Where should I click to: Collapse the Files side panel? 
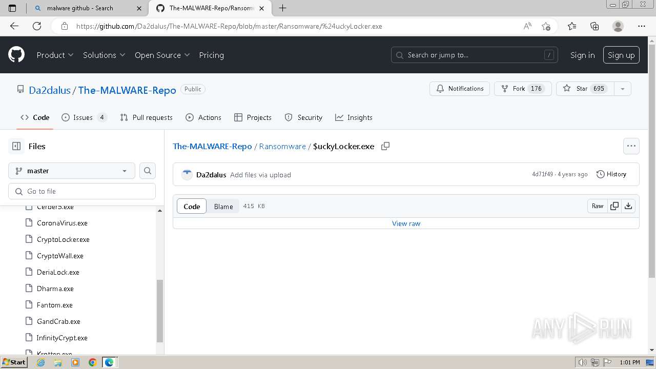point(16,146)
